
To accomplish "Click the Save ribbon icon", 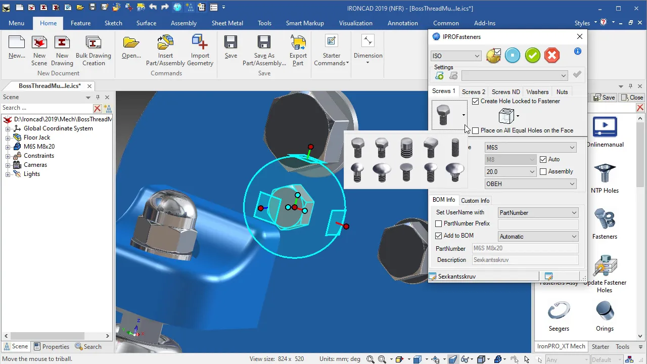I will pos(231,43).
